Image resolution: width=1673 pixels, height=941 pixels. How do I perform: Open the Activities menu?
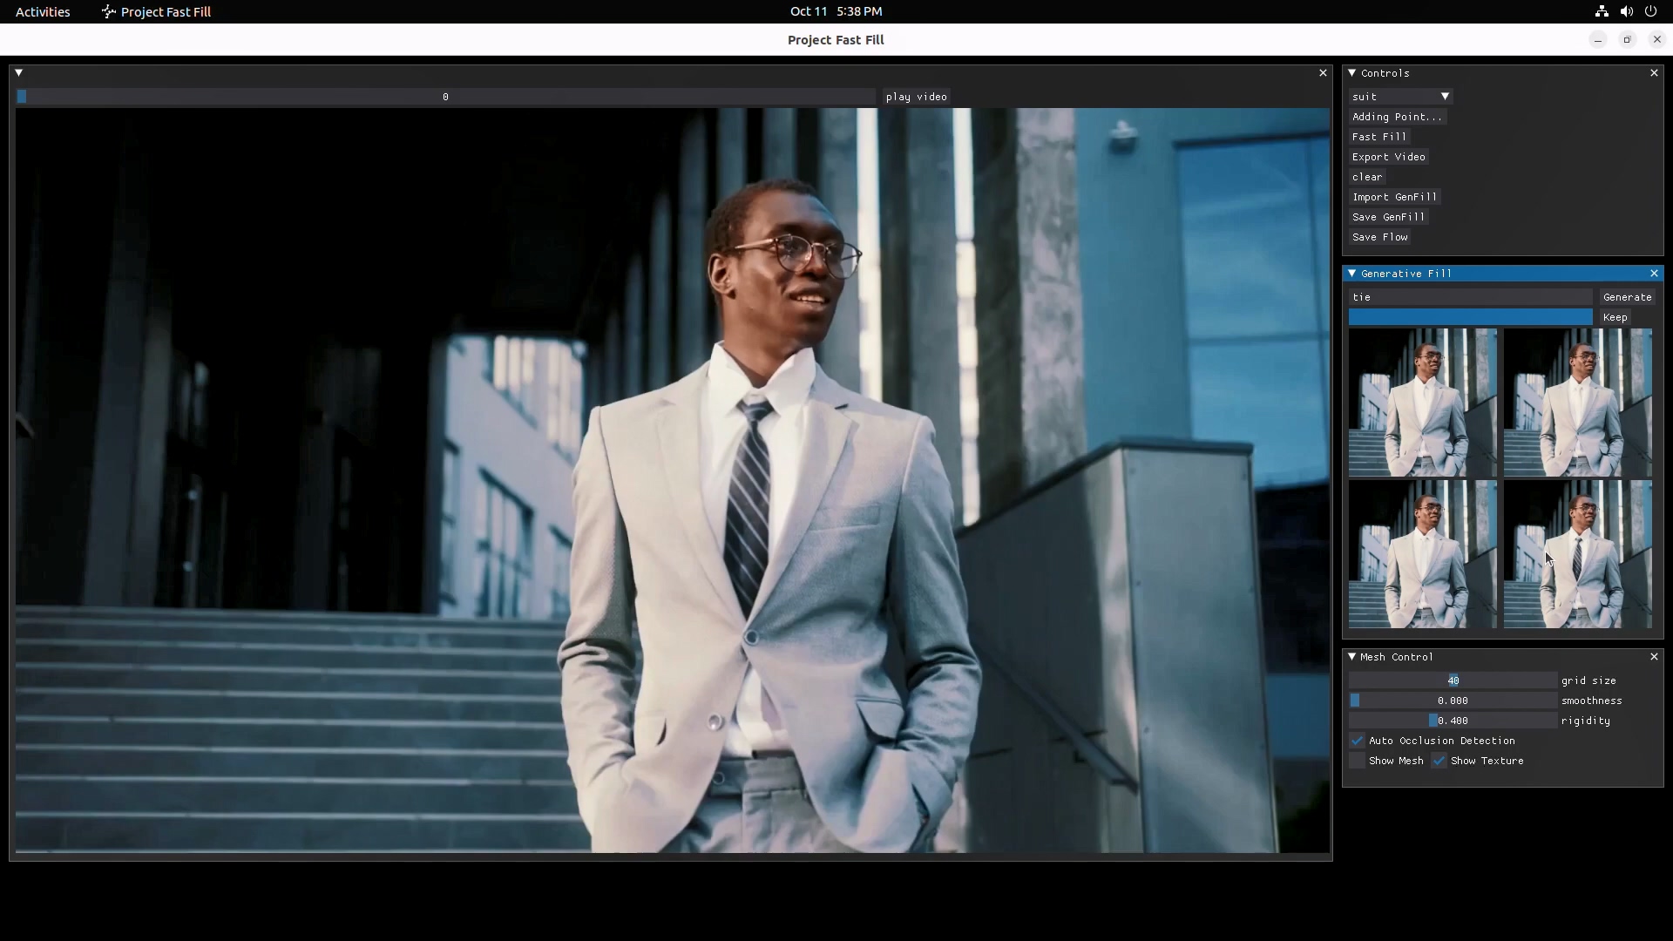pos(43,11)
